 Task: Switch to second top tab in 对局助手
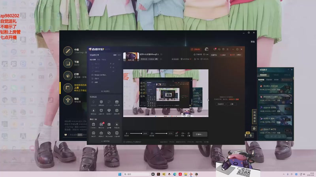pos(276,75)
